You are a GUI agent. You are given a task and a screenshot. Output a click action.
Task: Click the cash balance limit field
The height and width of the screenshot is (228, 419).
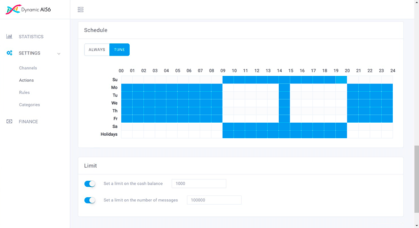pyautogui.click(x=199, y=184)
